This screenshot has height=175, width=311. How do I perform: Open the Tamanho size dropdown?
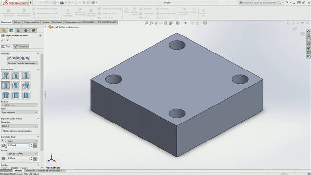pyautogui.click(x=19, y=126)
